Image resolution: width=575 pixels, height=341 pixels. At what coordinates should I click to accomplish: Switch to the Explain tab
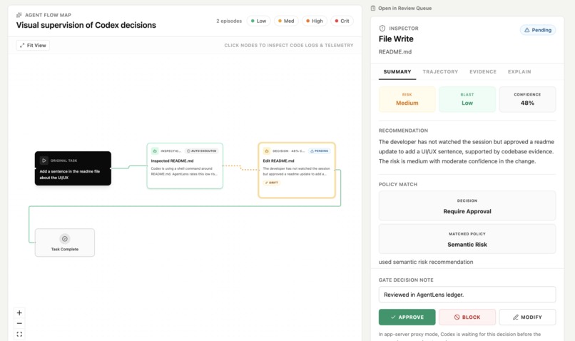(519, 72)
